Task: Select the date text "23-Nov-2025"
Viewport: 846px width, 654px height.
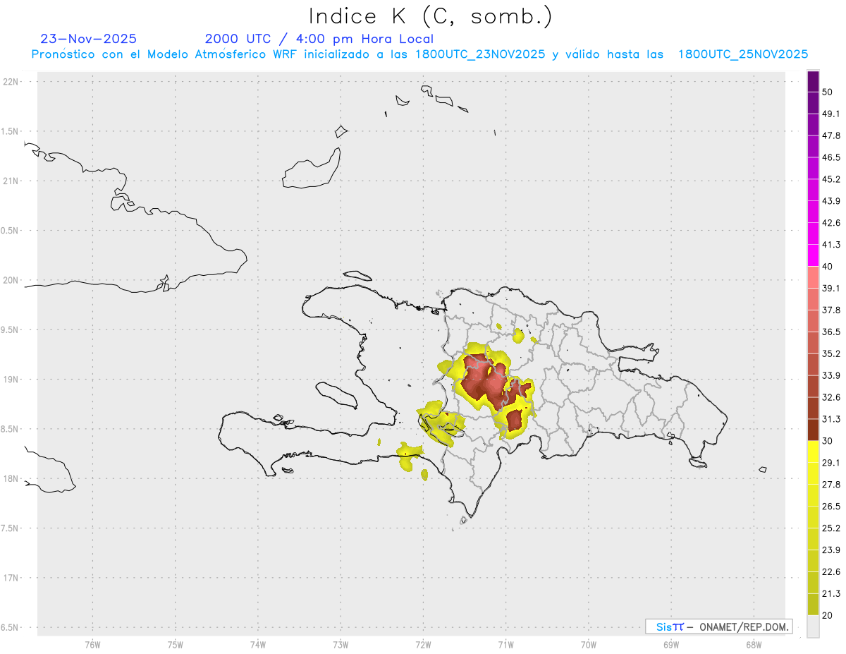Action: coord(89,39)
